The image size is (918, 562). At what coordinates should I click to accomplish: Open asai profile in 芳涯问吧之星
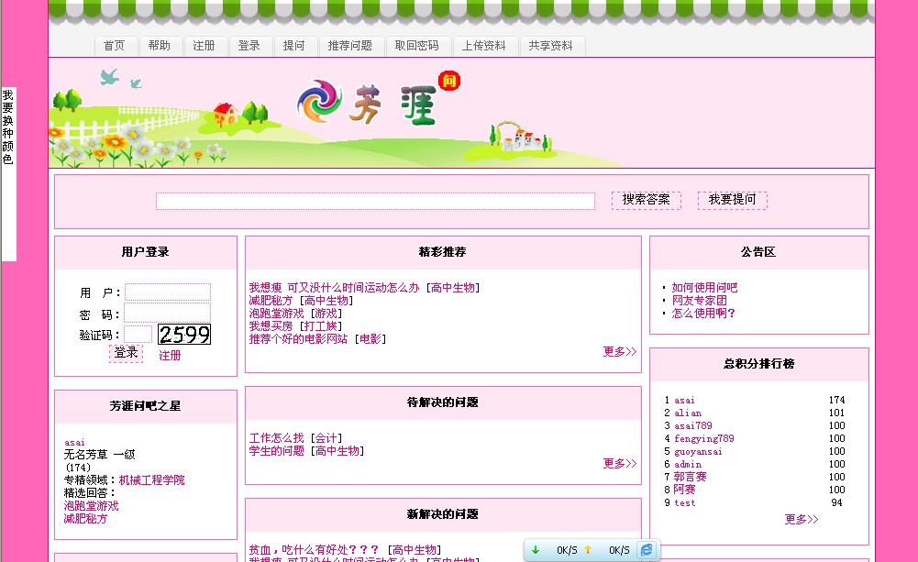pyautogui.click(x=74, y=443)
